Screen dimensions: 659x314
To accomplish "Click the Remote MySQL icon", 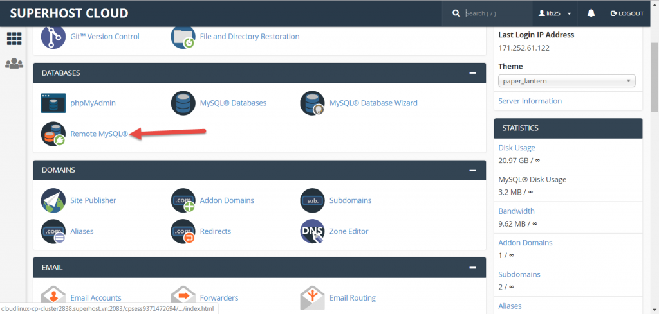I will [x=53, y=134].
